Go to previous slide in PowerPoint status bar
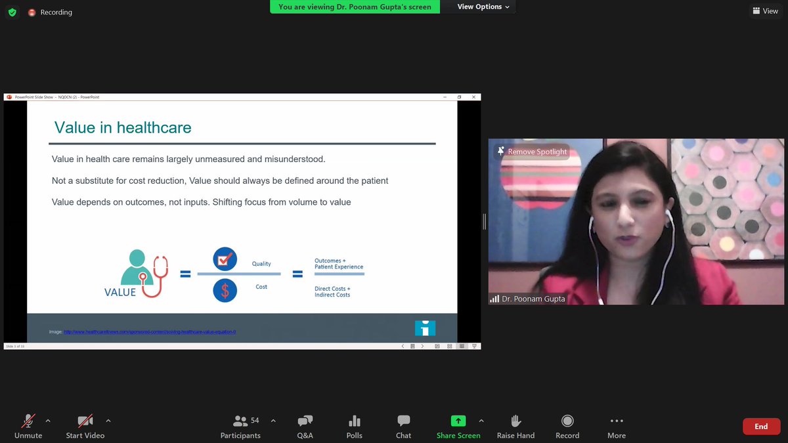This screenshot has height=443, width=788. click(403, 346)
